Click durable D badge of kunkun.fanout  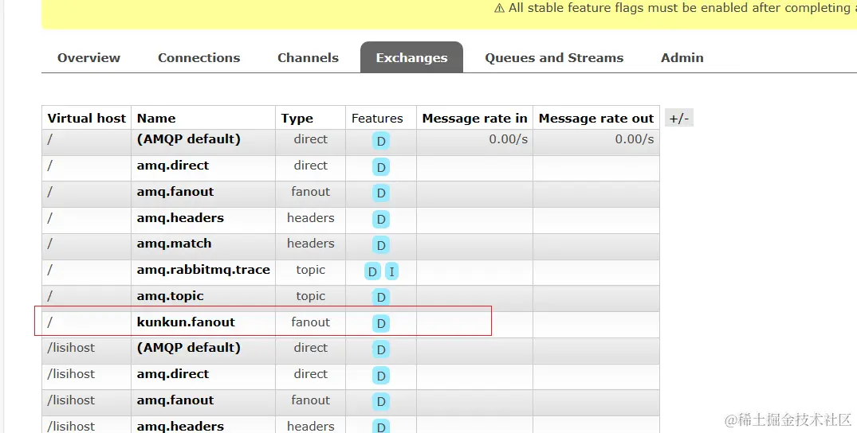[x=381, y=323]
